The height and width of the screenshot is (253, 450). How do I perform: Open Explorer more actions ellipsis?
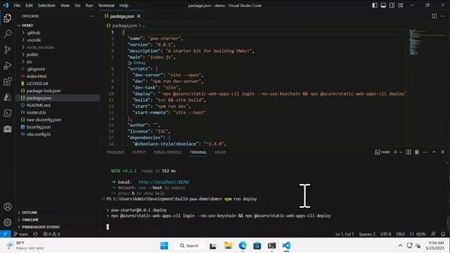92,16
